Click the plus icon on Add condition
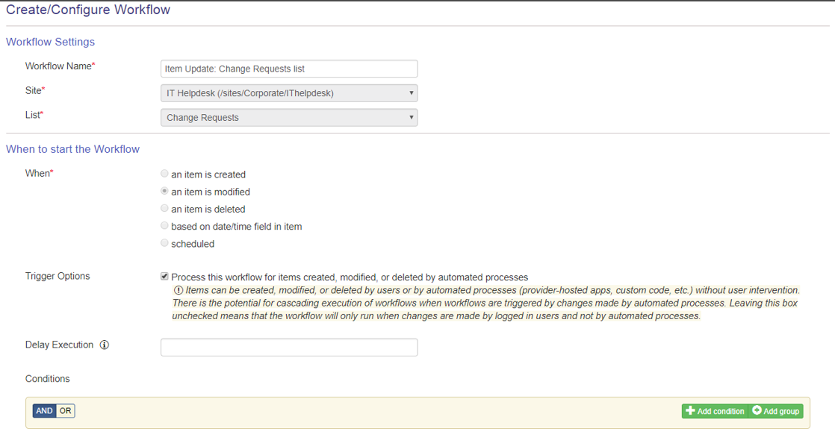 (x=690, y=411)
